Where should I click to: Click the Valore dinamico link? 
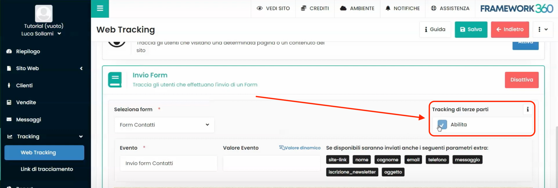tap(300, 148)
